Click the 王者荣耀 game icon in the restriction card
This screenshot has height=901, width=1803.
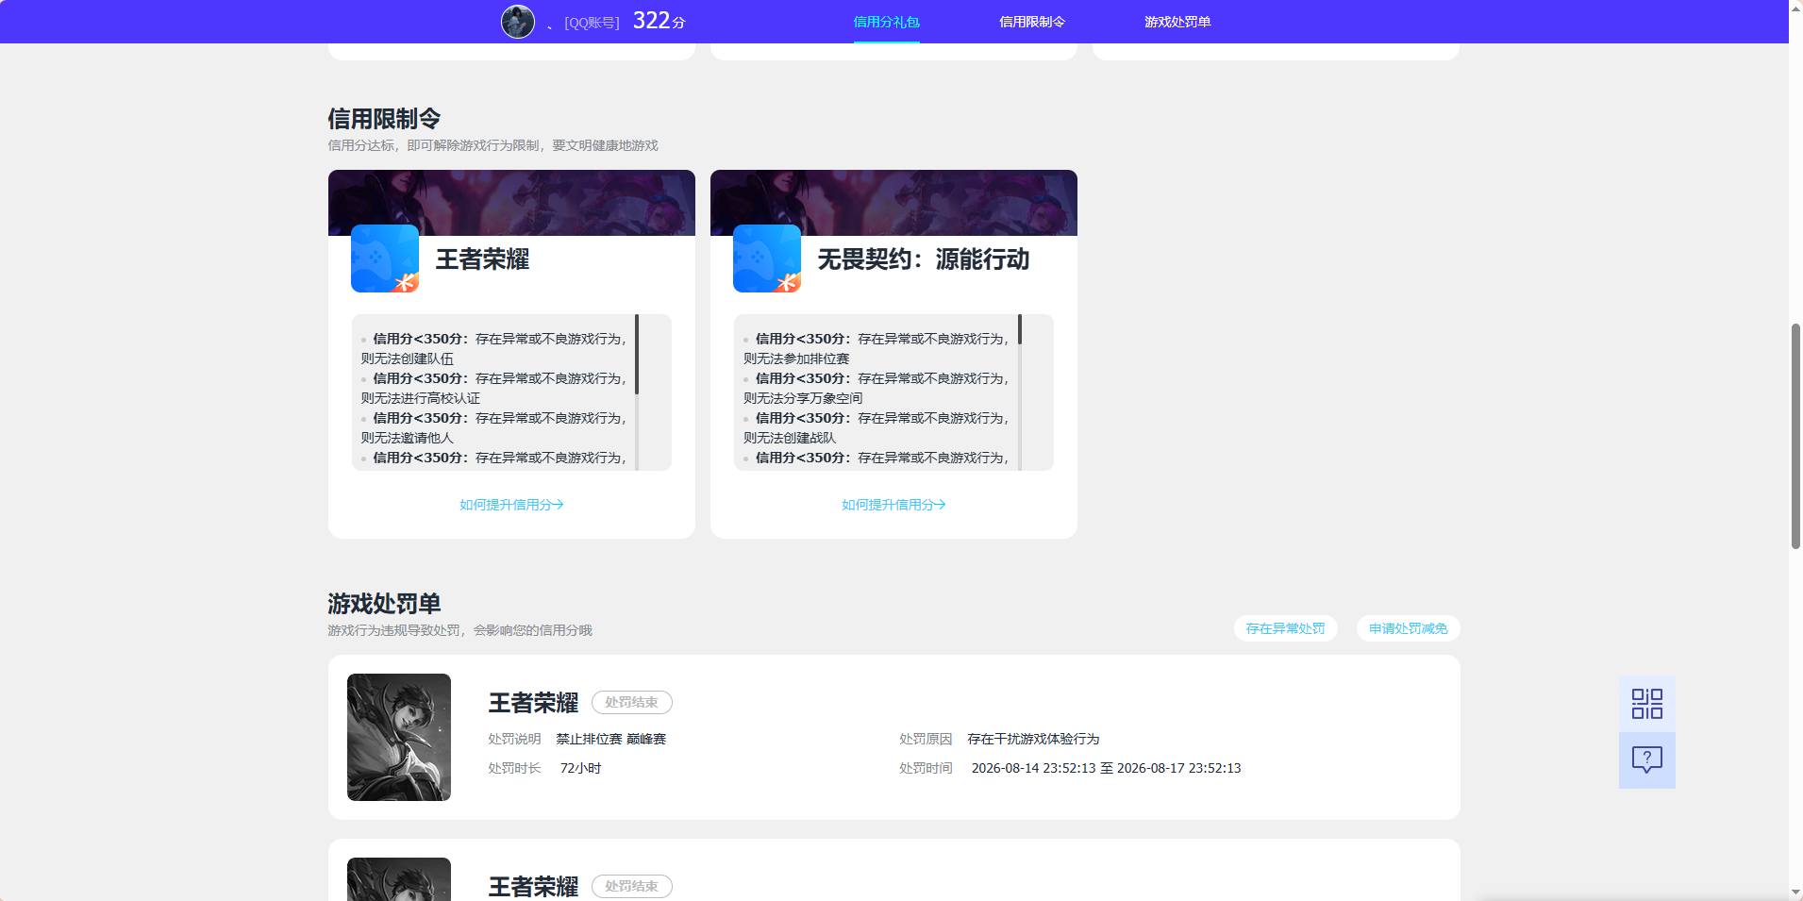tap(385, 259)
